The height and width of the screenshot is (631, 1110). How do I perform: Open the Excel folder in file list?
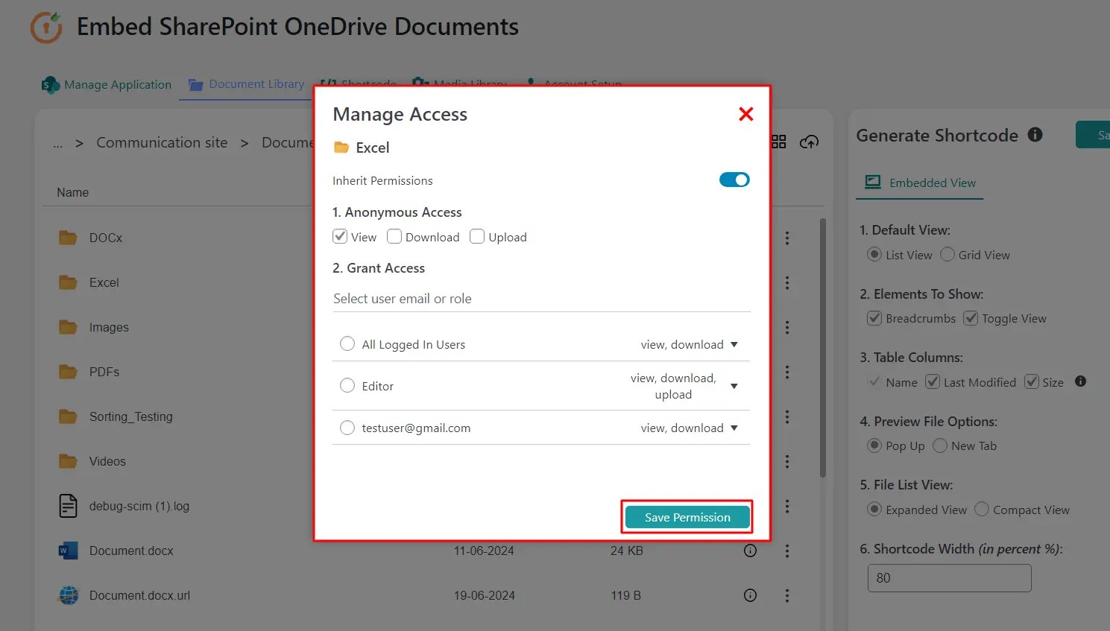[104, 282]
